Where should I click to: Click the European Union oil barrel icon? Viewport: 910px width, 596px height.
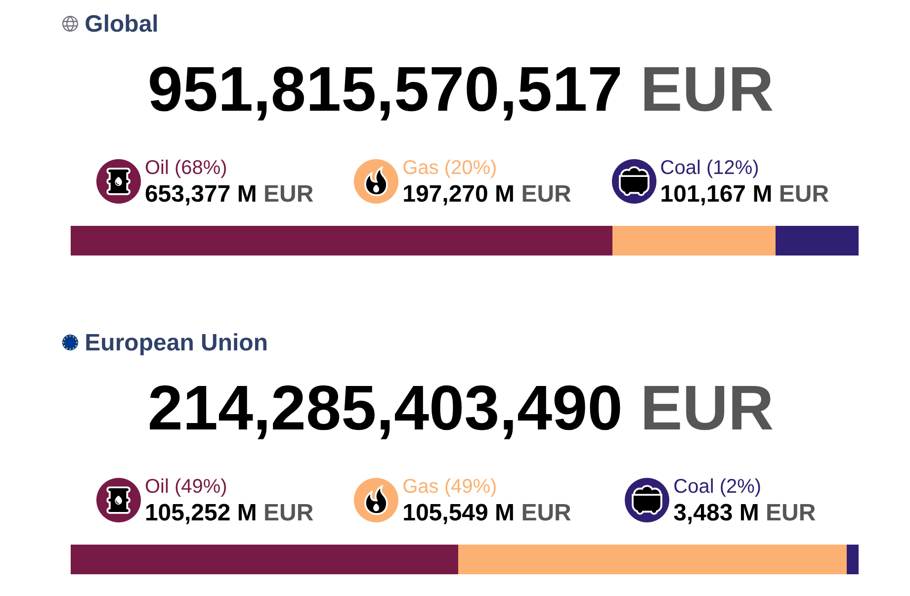119,500
